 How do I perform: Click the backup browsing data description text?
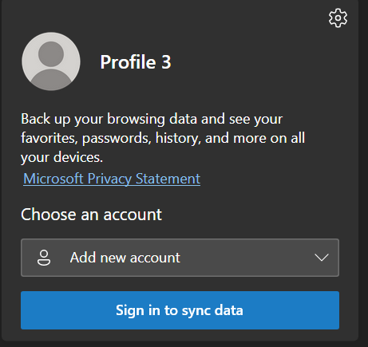point(163,138)
